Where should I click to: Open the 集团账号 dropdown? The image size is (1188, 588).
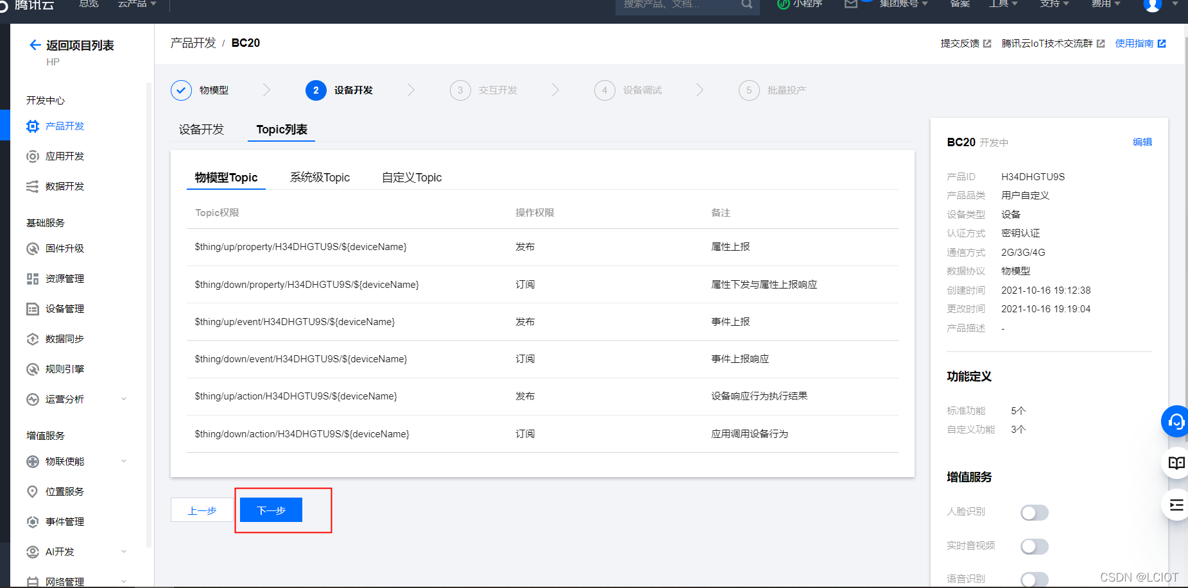[904, 4]
